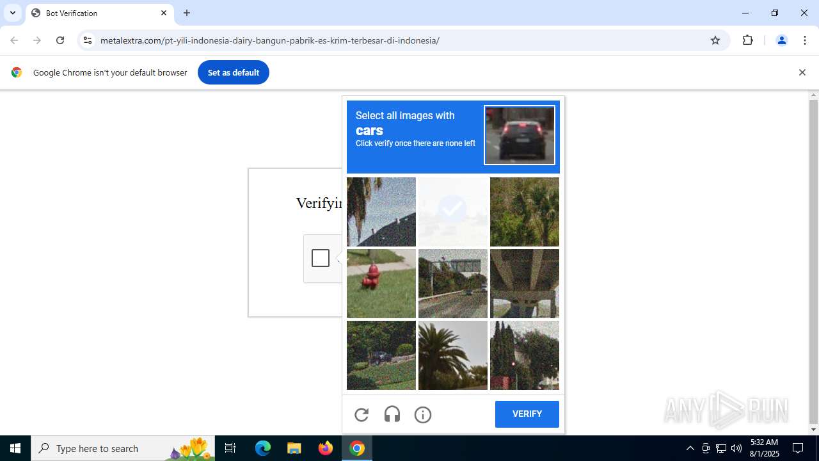Click the example car image in header
Screen dimensions: 819x461
pyautogui.click(x=520, y=135)
